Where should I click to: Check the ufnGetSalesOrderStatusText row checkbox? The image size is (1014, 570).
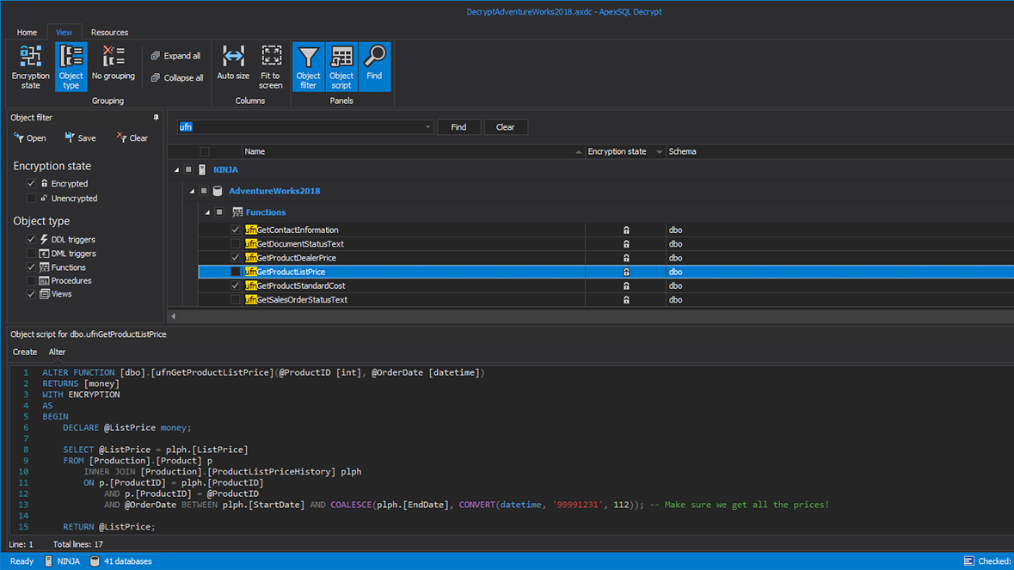point(236,300)
